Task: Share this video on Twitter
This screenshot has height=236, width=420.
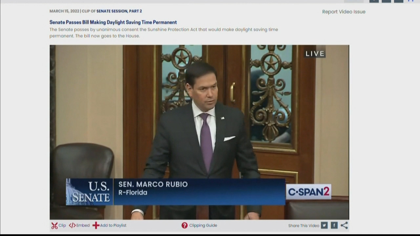Action: (x=324, y=226)
